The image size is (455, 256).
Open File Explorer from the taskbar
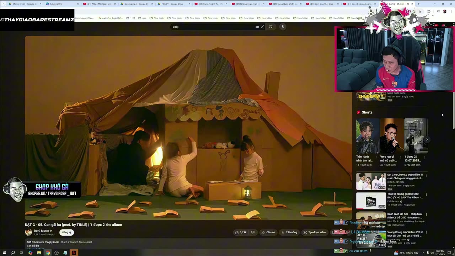(39, 253)
